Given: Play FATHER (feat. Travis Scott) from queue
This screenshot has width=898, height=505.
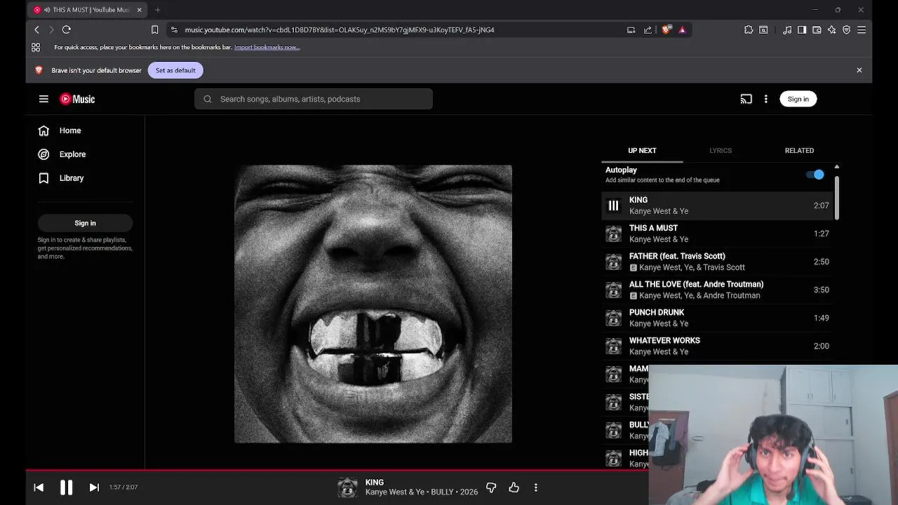Looking at the screenshot, I should (718, 262).
